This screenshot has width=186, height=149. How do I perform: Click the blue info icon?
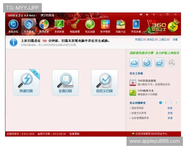coord(14,42)
